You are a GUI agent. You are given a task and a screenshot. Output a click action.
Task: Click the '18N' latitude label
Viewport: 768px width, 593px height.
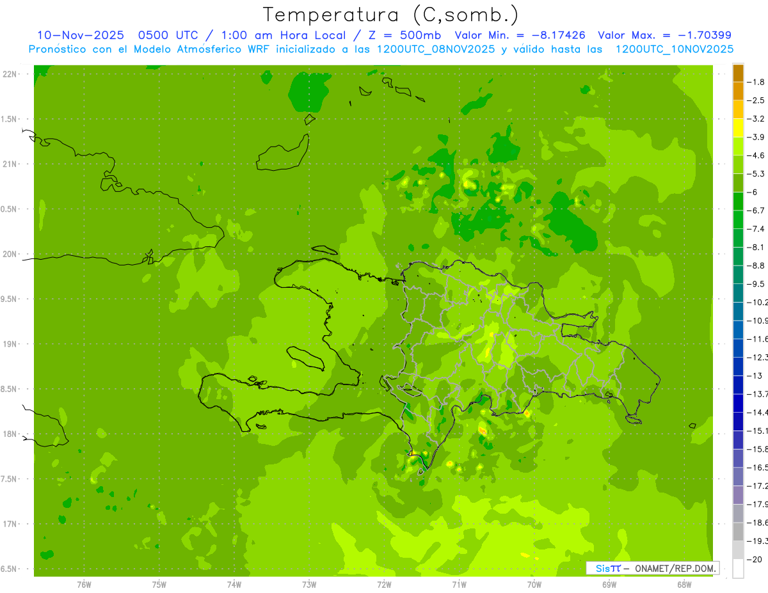[x=10, y=434]
